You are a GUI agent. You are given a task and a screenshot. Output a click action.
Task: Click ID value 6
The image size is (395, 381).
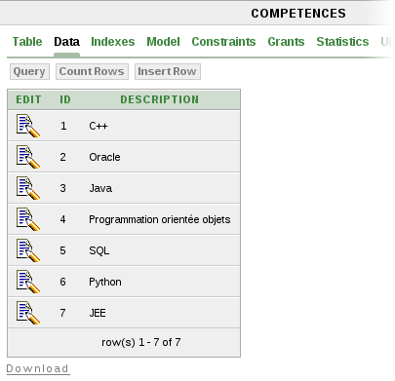(x=63, y=282)
